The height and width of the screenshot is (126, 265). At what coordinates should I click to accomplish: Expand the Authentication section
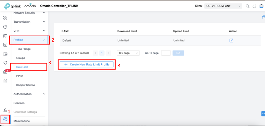pos(29,94)
